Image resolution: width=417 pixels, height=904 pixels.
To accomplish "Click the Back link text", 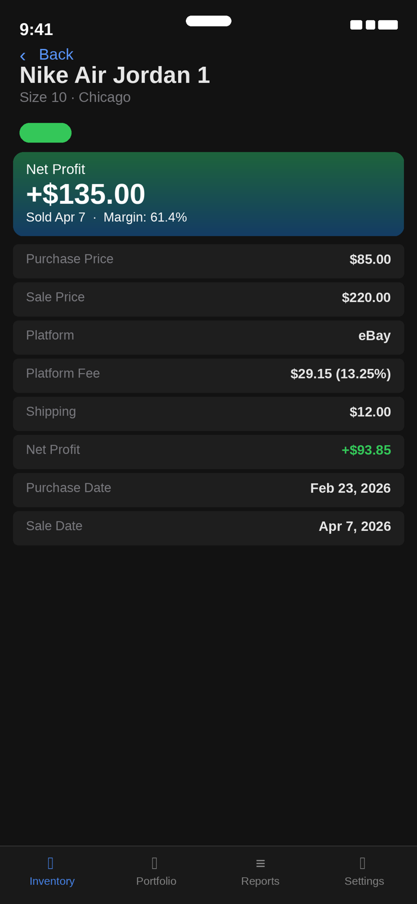I will click(56, 54).
